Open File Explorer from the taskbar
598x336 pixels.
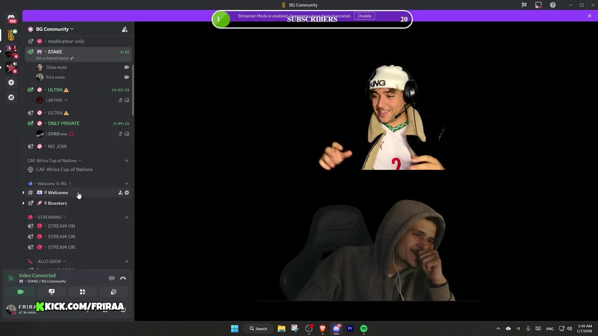click(281, 329)
